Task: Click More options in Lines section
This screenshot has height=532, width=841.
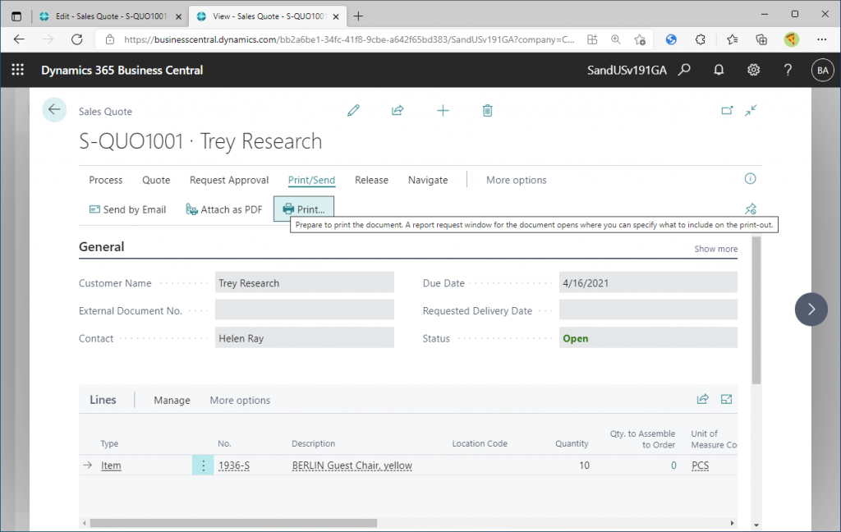Action: point(240,400)
